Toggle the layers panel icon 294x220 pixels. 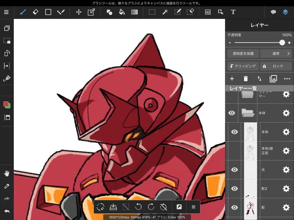pyautogui.click(x=285, y=12)
